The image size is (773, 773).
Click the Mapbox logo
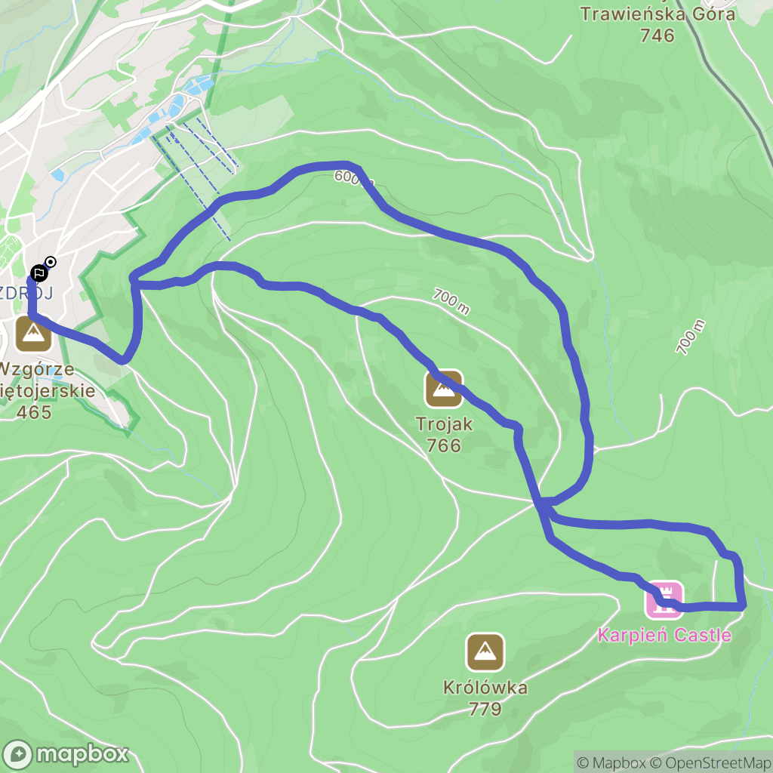pyautogui.click(x=66, y=754)
